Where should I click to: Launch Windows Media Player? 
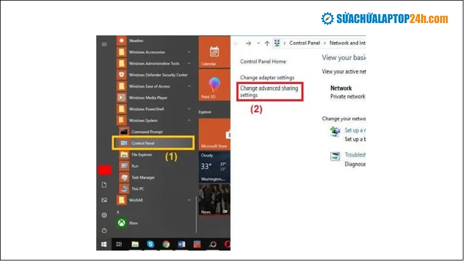click(x=148, y=97)
